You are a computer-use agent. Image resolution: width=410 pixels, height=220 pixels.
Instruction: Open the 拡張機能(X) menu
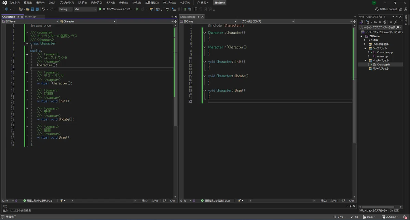[x=152, y=3]
